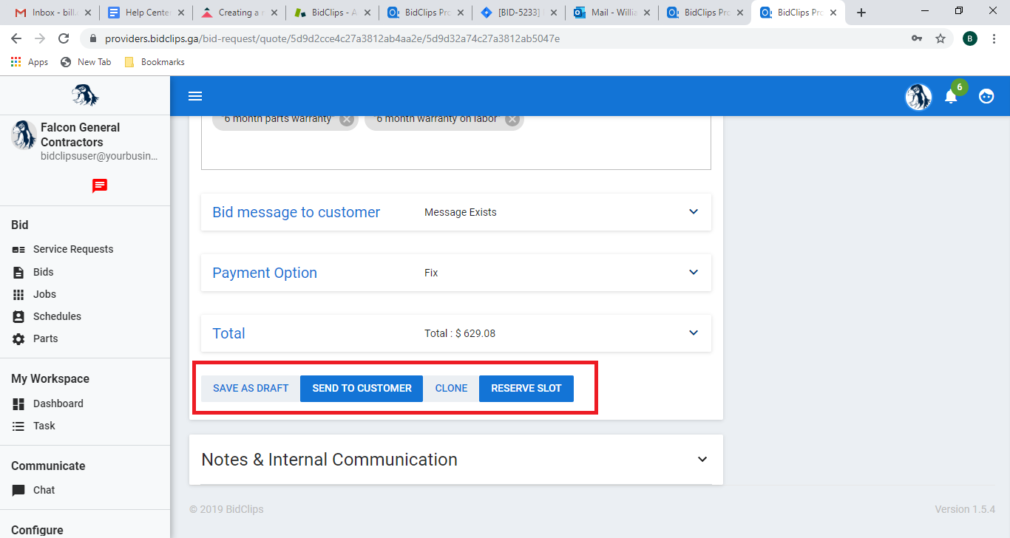The image size is (1010, 538).
Task: Click Falcon avatar in the blue header
Action: tap(919, 97)
